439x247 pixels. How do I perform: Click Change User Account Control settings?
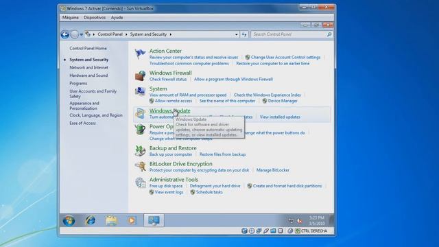click(285, 57)
